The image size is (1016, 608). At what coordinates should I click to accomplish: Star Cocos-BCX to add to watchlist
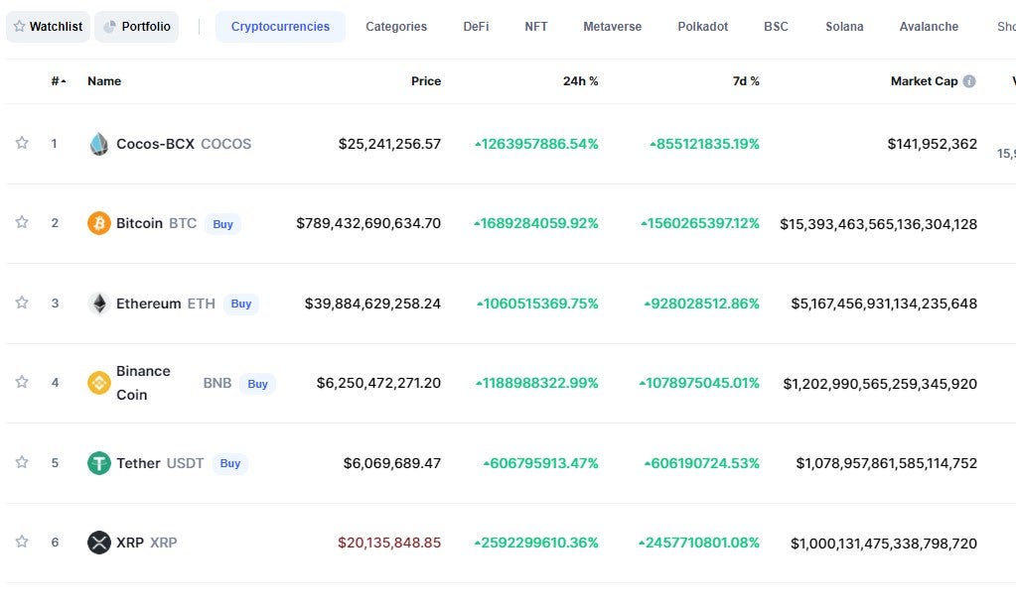coord(22,142)
